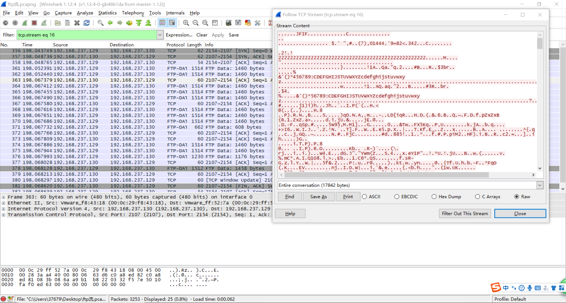566x303 pixels.
Task: Clear the display filter
Action: click(x=202, y=35)
